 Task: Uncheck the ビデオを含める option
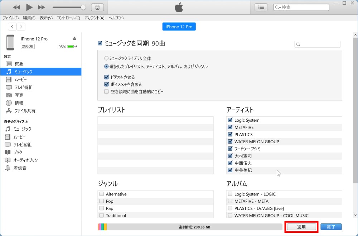click(106, 77)
